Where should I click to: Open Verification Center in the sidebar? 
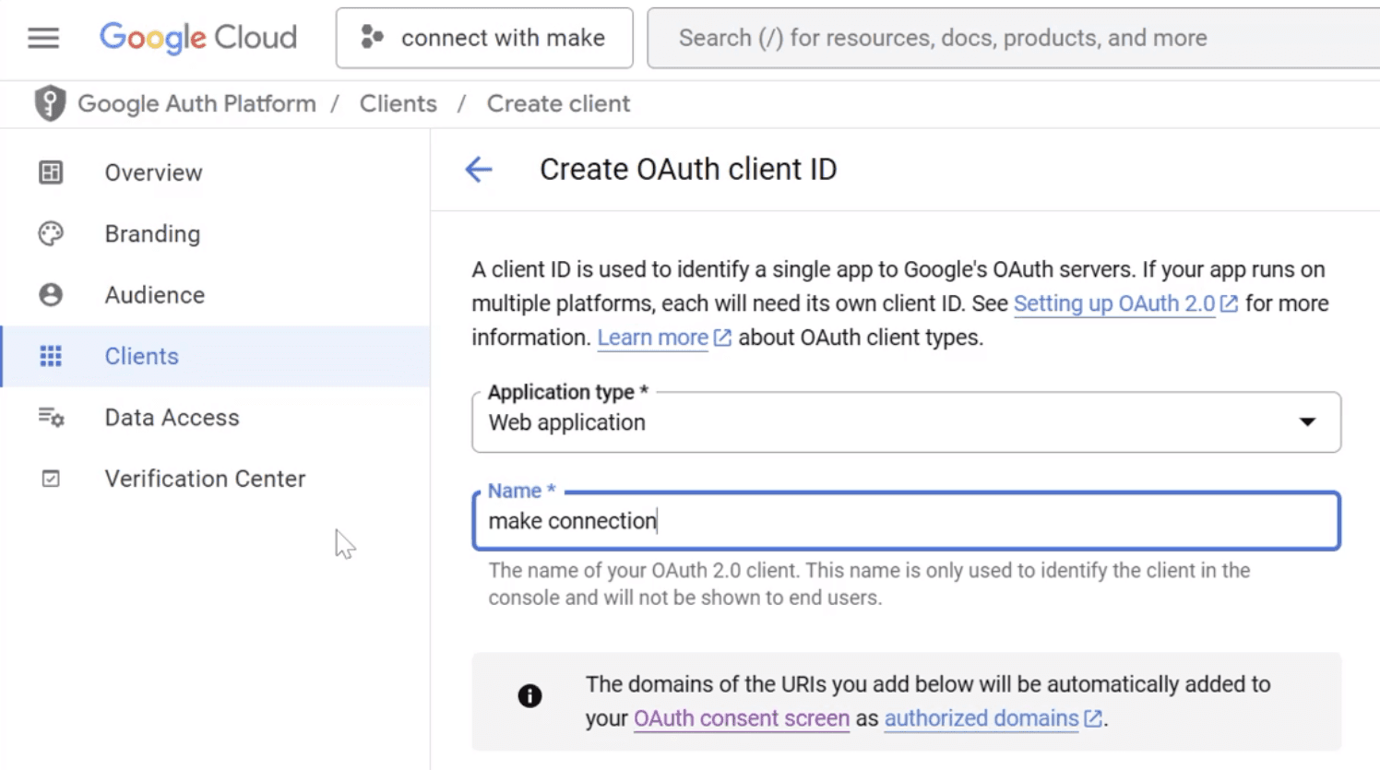(216, 479)
